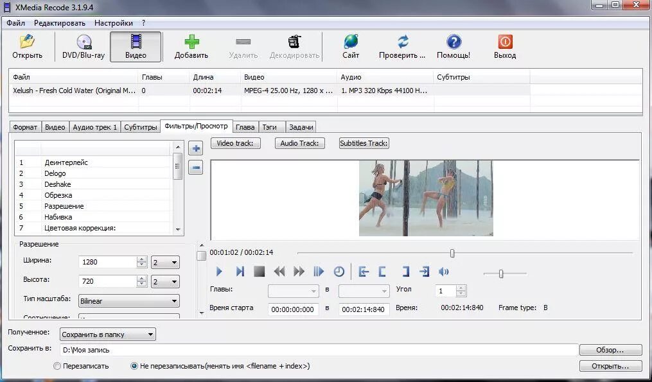Switch to the Задачи tab
Image resolution: width=652 pixels, height=382 pixels.
(x=301, y=127)
